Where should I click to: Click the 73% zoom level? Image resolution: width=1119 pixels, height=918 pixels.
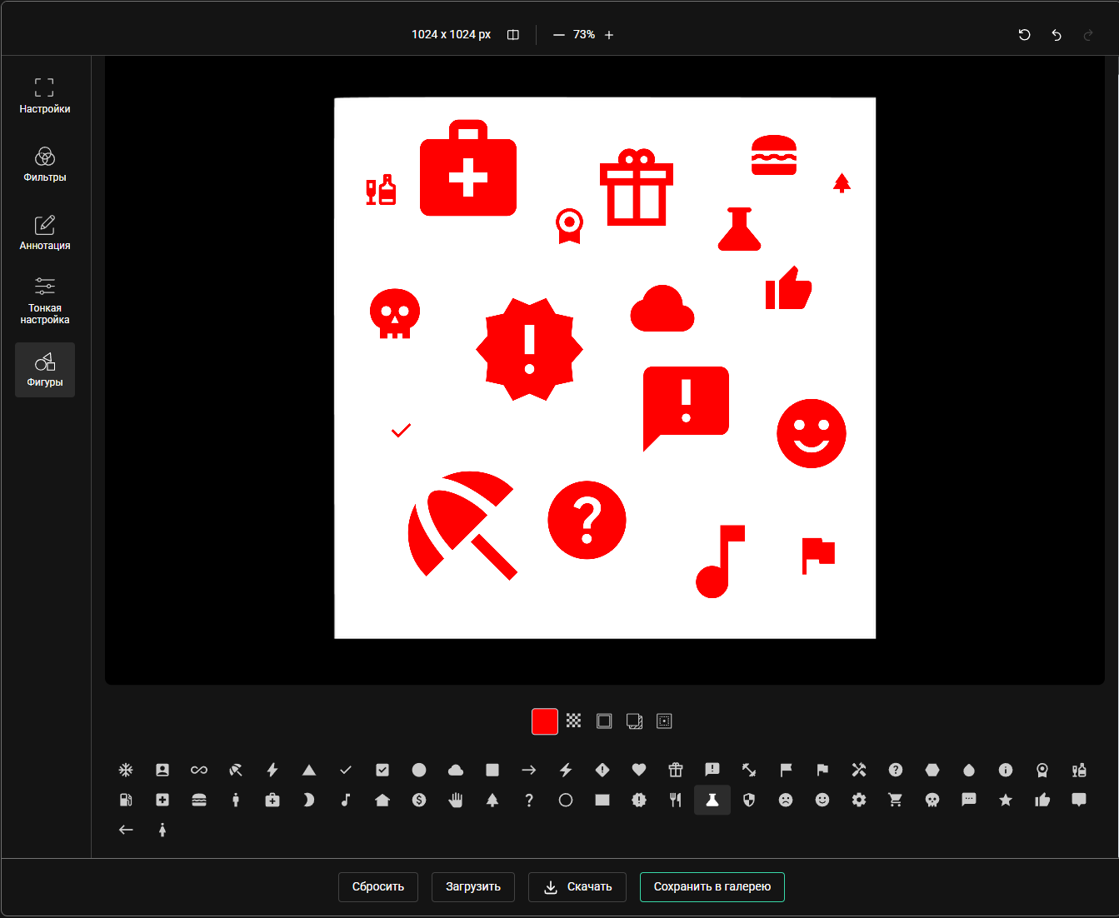(x=584, y=35)
